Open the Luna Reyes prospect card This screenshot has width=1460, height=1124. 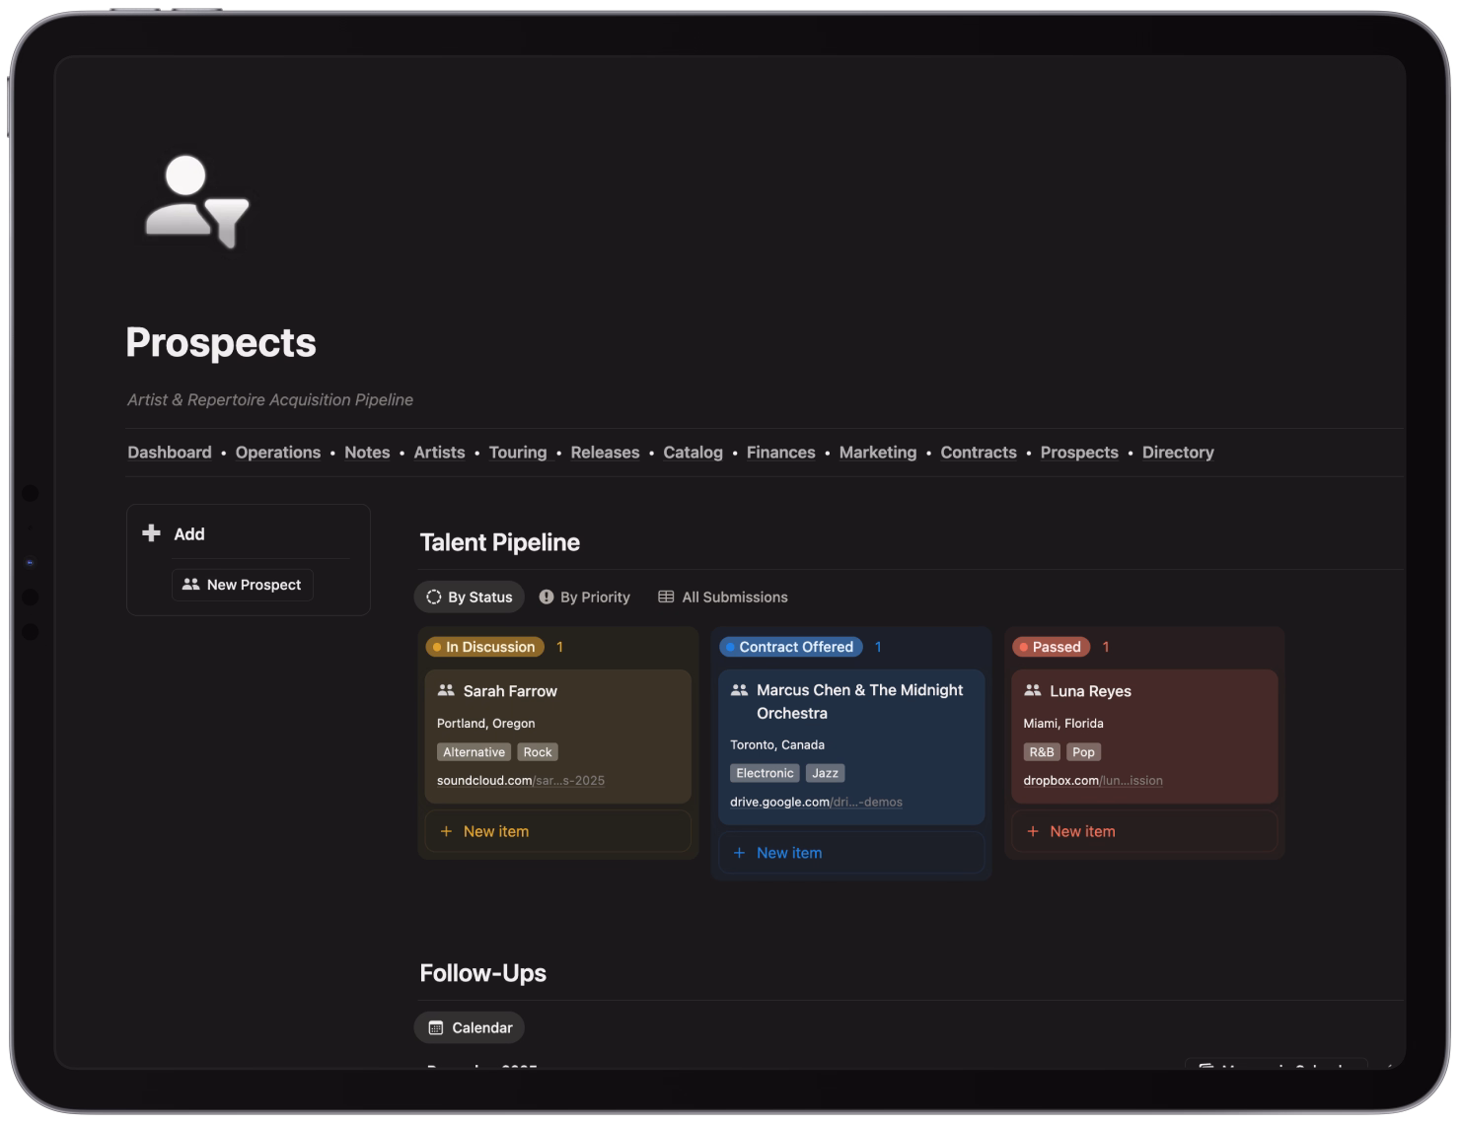[x=1144, y=736]
